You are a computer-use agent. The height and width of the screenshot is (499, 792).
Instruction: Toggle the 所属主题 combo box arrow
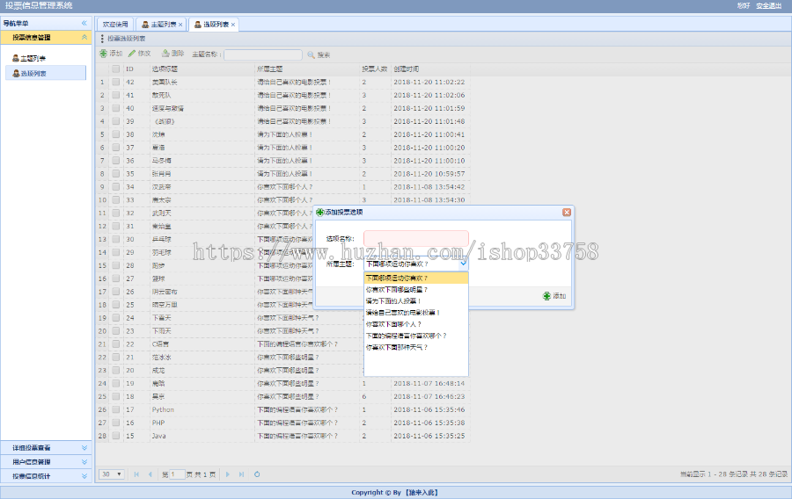(x=464, y=264)
